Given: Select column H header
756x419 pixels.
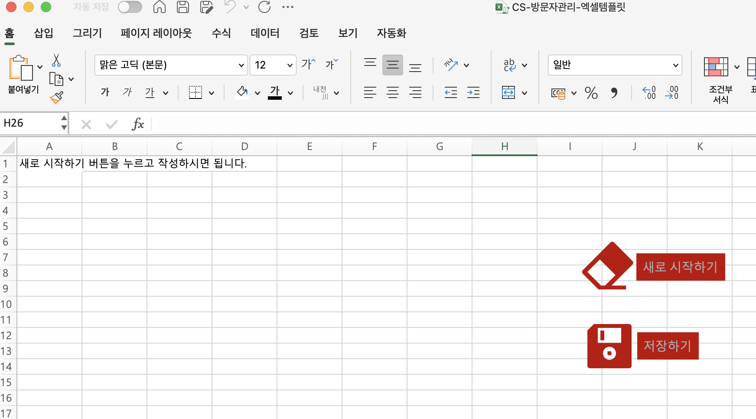Looking at the screenshot, I should click(x=505, y=147).
